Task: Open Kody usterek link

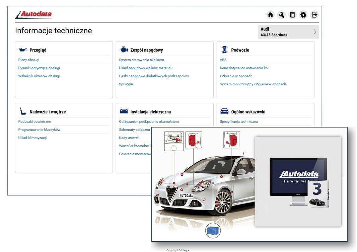Action: 129,138
